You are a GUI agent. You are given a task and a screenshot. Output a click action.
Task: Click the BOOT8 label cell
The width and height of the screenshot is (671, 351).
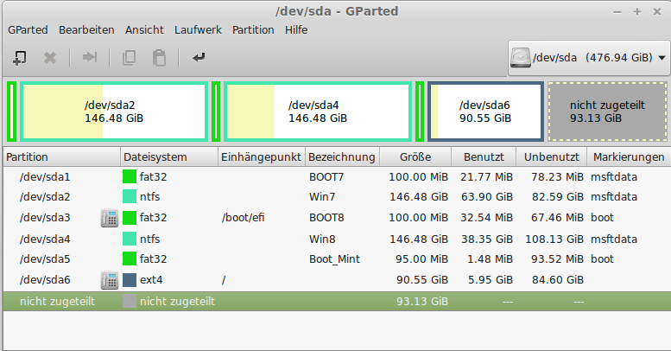326,217
